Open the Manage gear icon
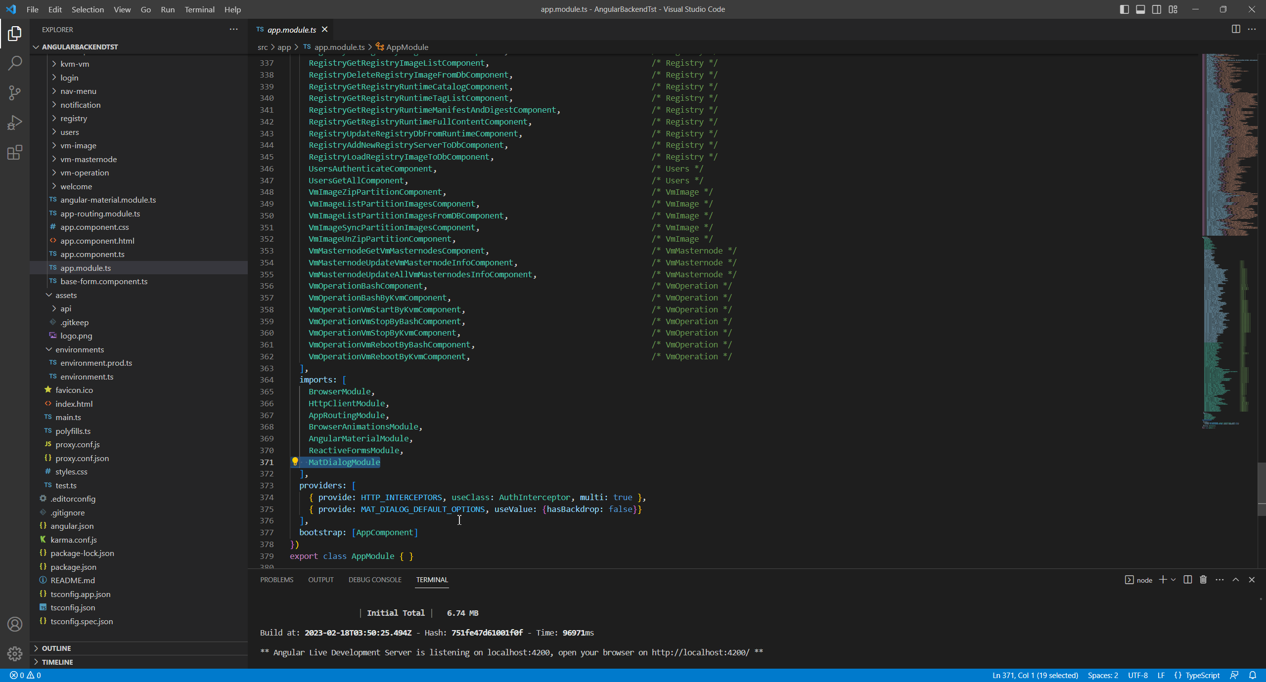This screenshot has width=1266, height=682. pos(15,653)
